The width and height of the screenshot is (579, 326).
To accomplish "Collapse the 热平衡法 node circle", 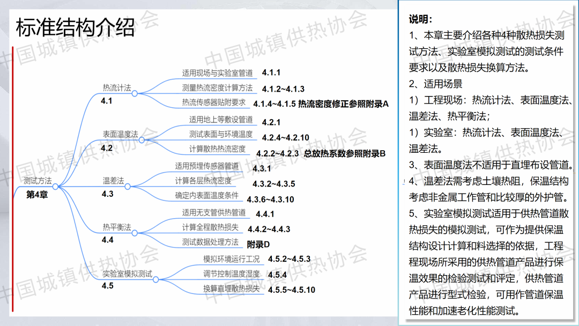I will coord(135,232).
